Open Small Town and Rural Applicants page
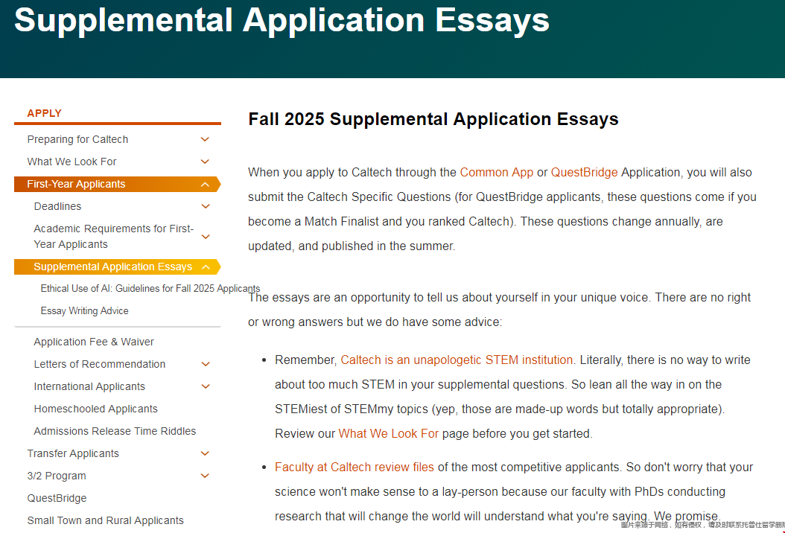Screen dimensions: 785x533 coord(105,520)
